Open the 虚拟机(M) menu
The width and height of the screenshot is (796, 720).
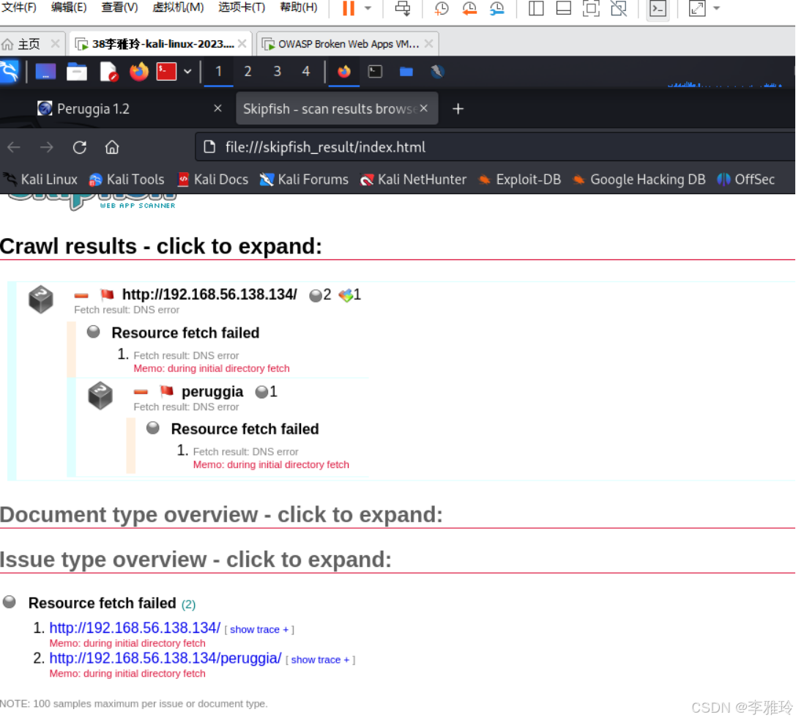tap(178, 7)
